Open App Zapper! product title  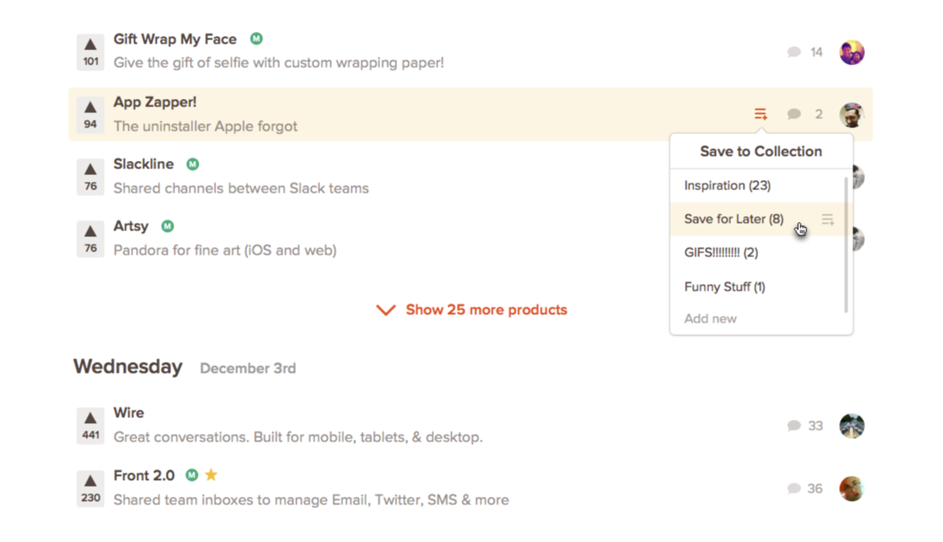(155, 102)
